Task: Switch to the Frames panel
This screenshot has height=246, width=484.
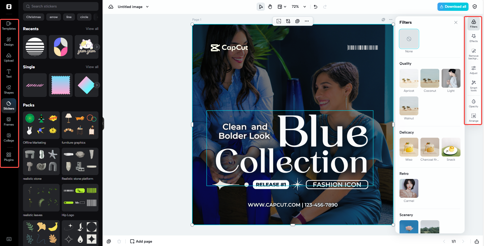Action: 9,121
